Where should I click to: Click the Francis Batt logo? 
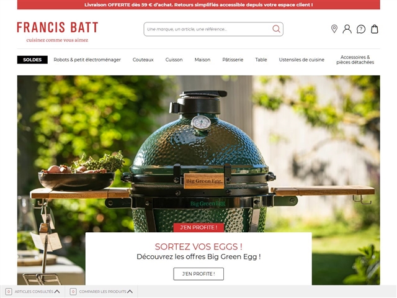(58, 32)
